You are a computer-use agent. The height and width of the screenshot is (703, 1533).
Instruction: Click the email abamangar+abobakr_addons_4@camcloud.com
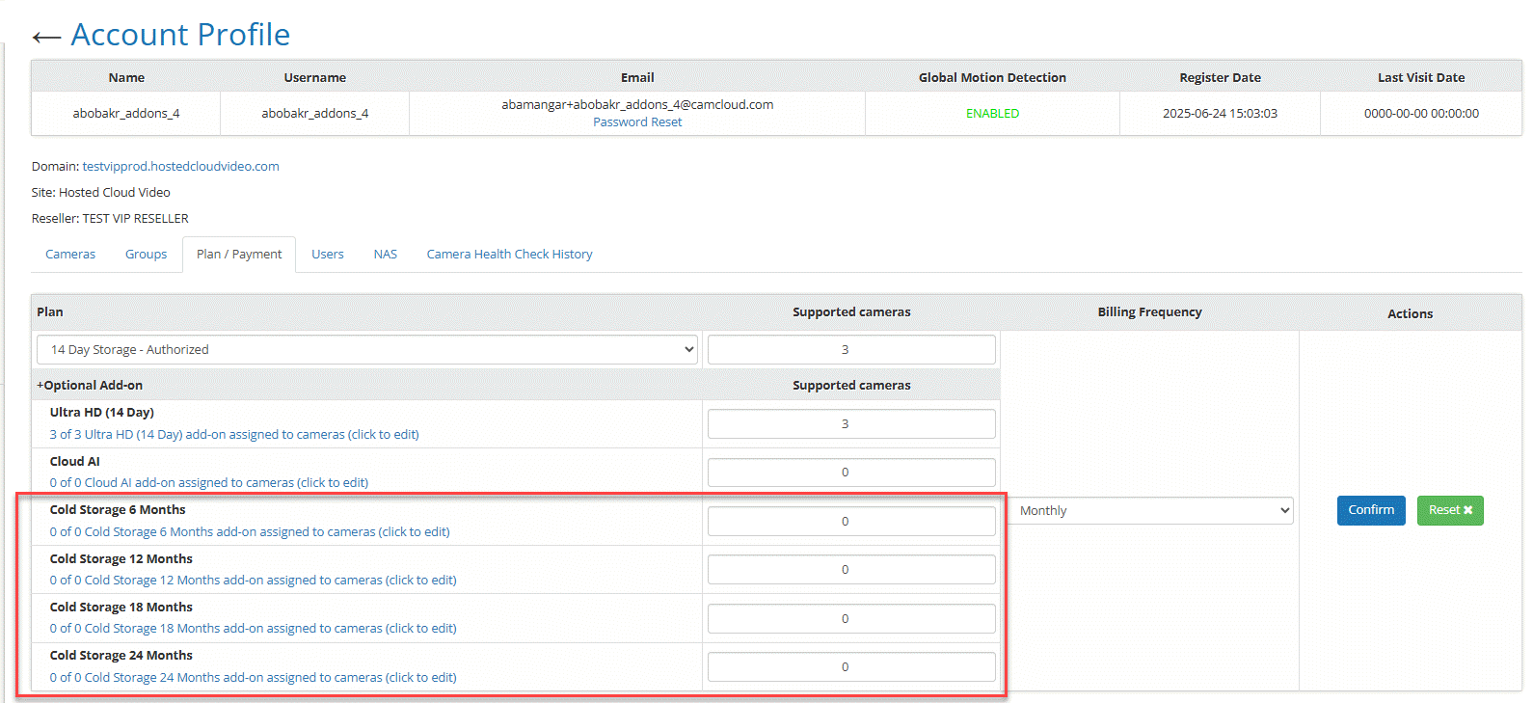[637, 105]
